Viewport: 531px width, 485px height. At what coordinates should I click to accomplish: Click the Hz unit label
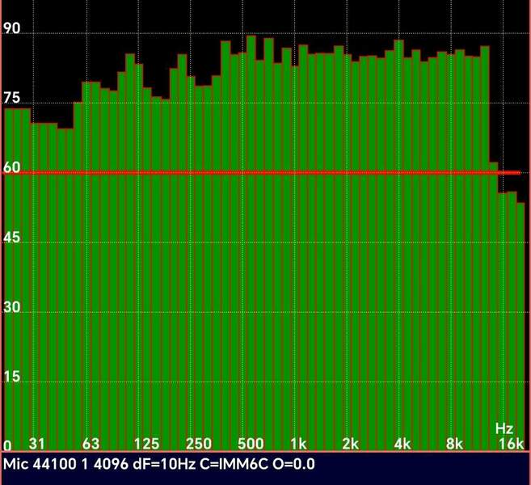[504, 428]
